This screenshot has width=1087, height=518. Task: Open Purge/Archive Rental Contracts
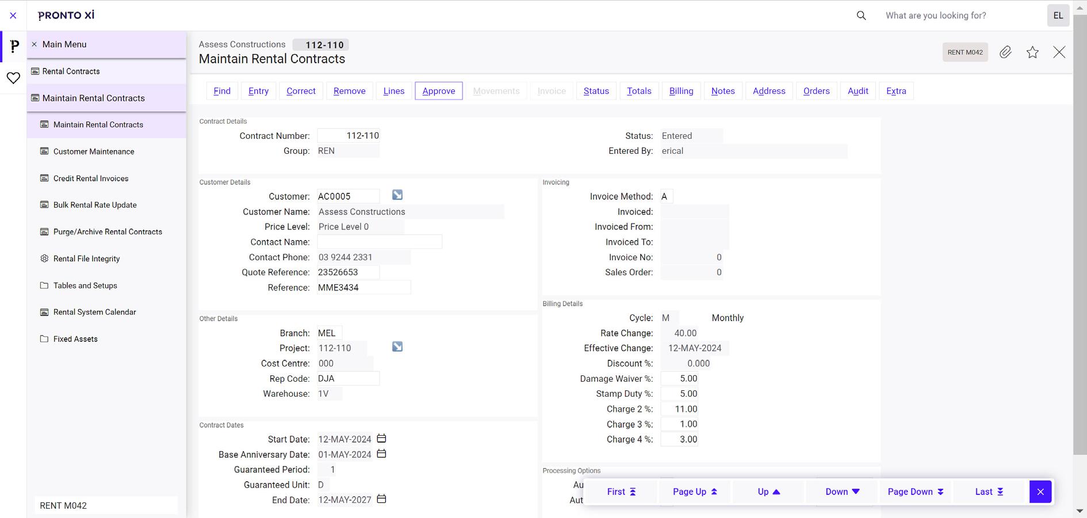[x=108, y=232]
